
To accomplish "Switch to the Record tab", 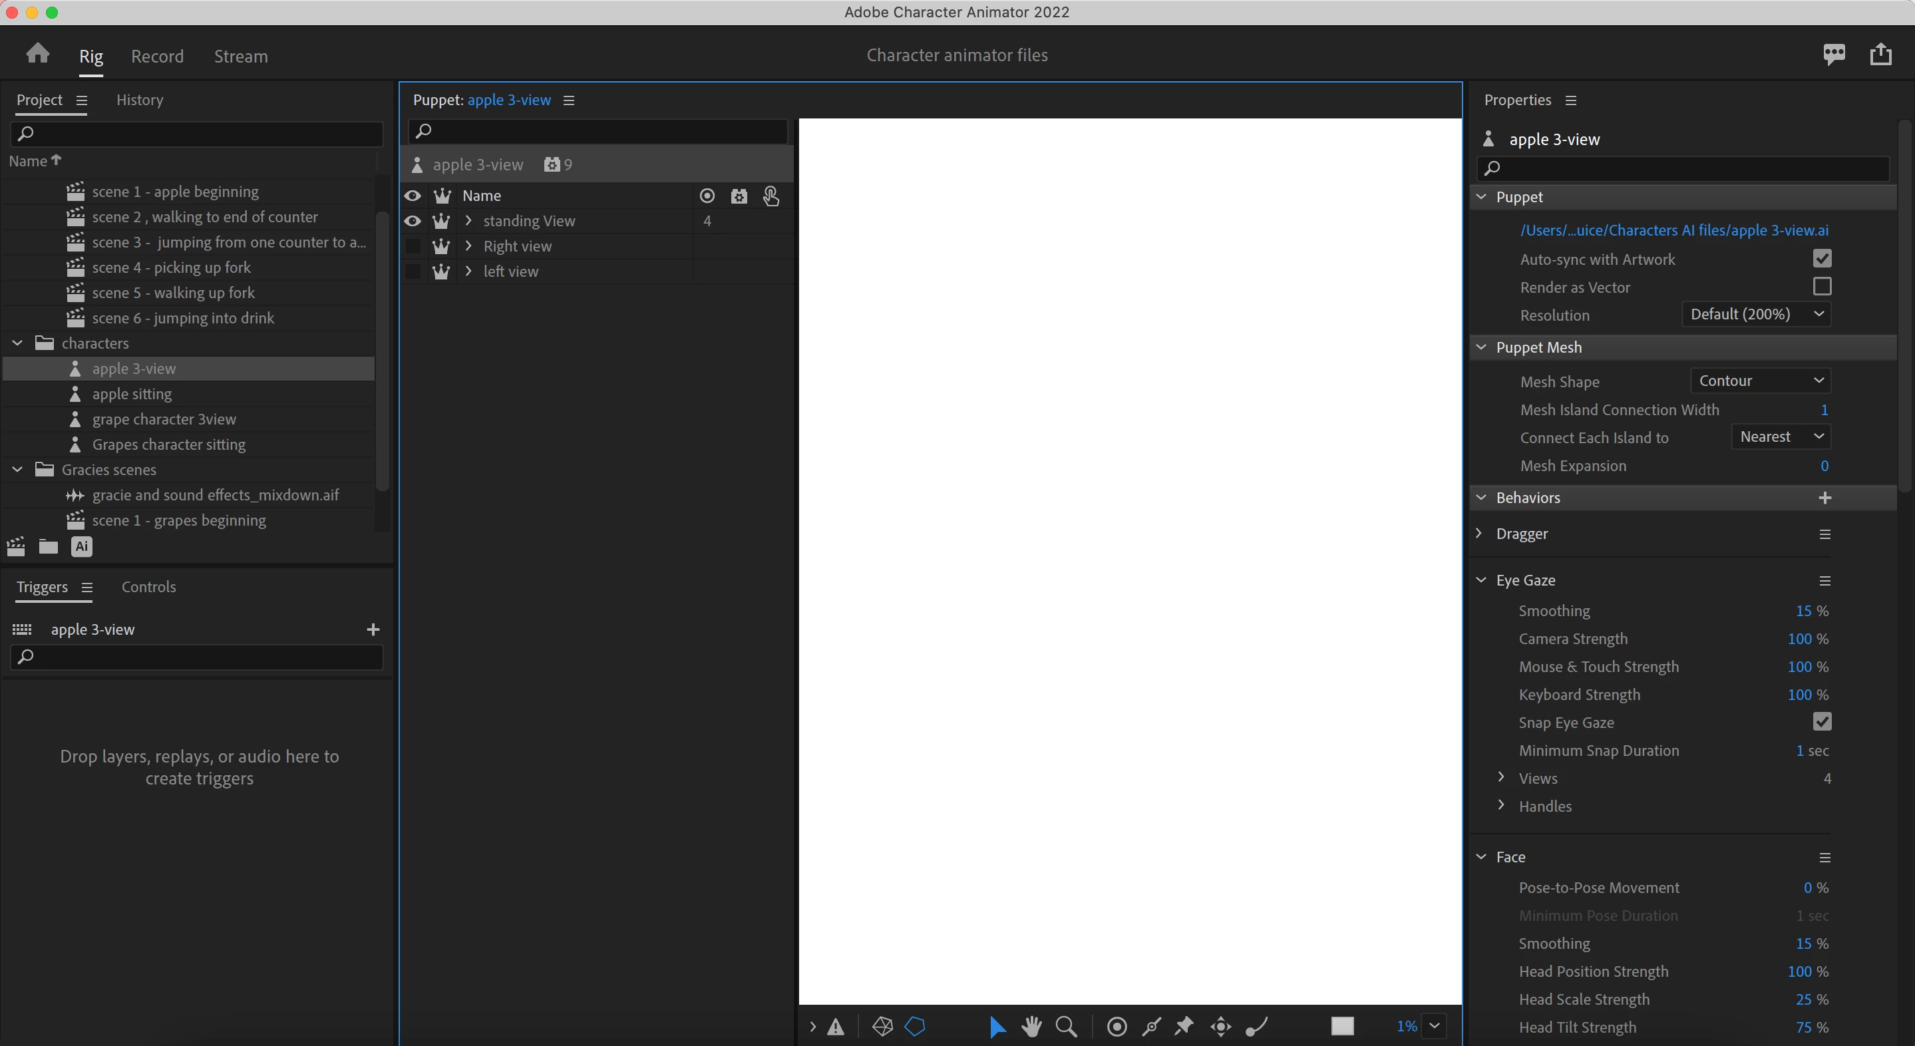I will [x=157, y=57].
